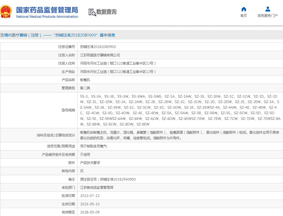Click the product name value 制氧机
This screenshot has width=283, height=216.
85,80
